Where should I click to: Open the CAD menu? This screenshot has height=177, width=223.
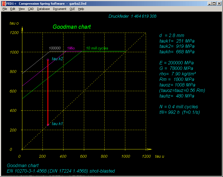(x=31, y=9)
